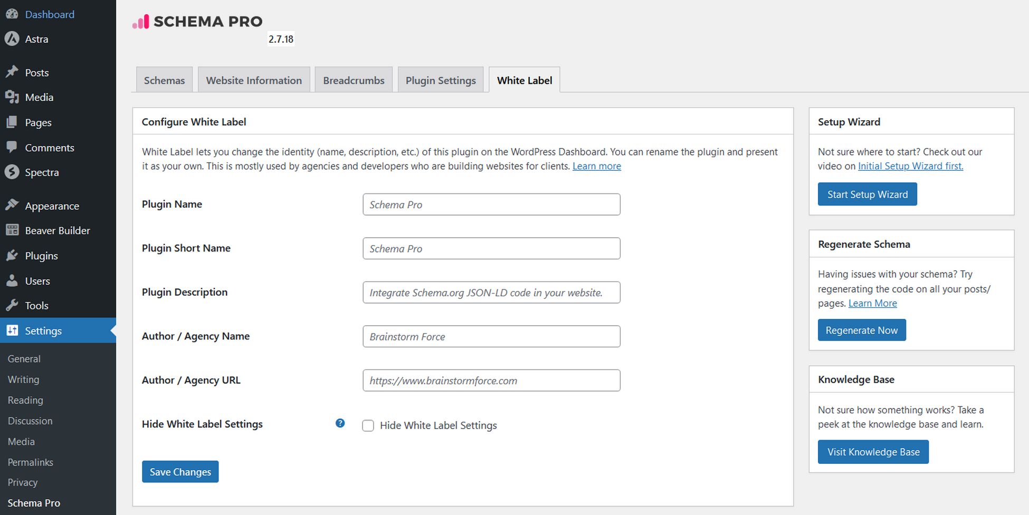Viewport: 1029px width, 515px height.
Task: Click the Settings sliders icon
Action: [x=12, y=331]
